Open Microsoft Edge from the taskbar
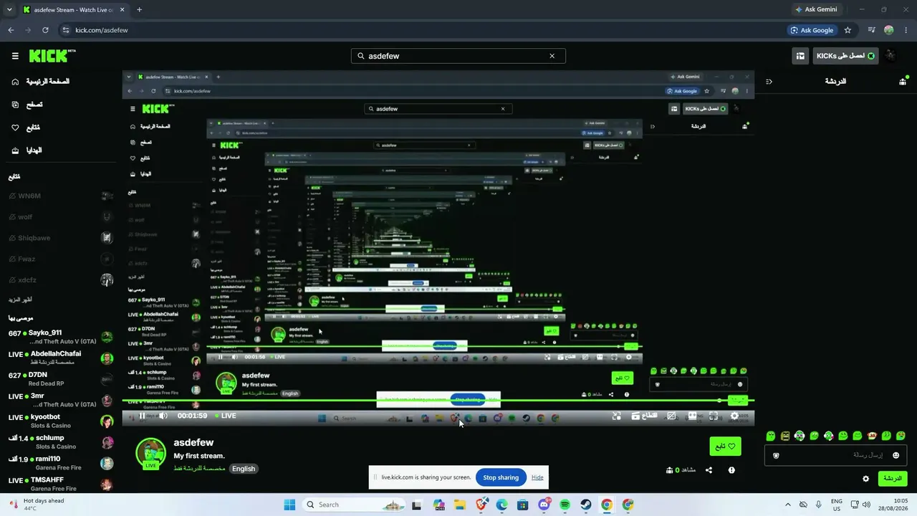The height and width of the screenshot is (516, 917). click(501, 505)
